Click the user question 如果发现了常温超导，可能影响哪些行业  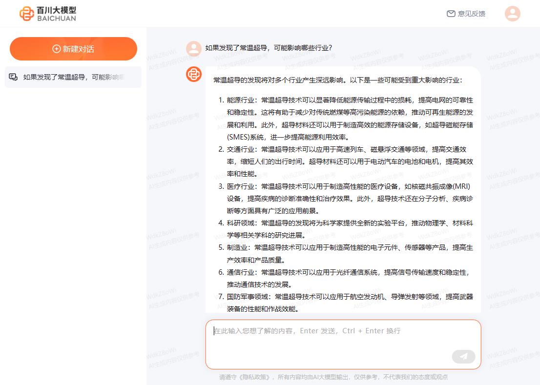pos(269,48)
